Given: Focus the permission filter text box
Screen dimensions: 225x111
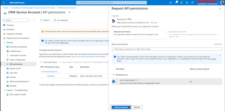Looking at the screenshot, I should (x=167, y=49).
